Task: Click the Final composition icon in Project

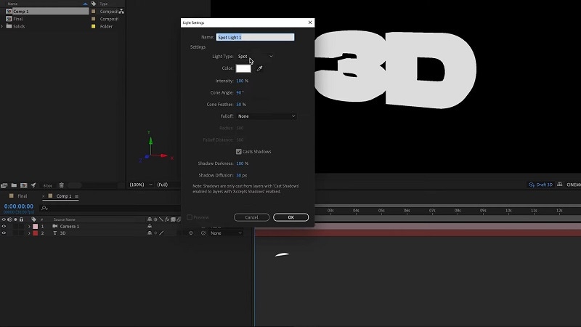Action: coord(9,19)
